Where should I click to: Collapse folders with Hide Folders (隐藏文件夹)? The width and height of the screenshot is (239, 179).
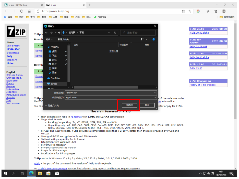coord(52,106)
